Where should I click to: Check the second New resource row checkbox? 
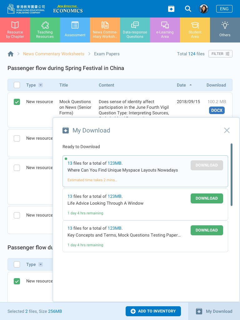pos(17,138)
